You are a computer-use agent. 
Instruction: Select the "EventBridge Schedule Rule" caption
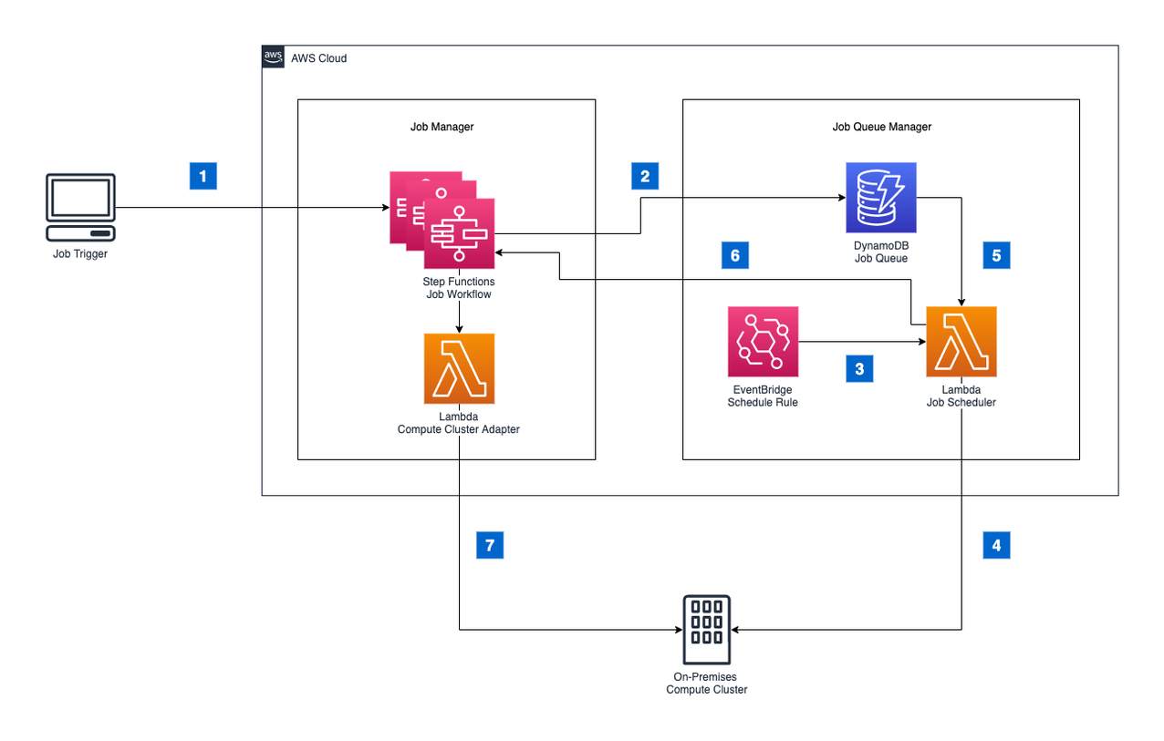(763, 396)
